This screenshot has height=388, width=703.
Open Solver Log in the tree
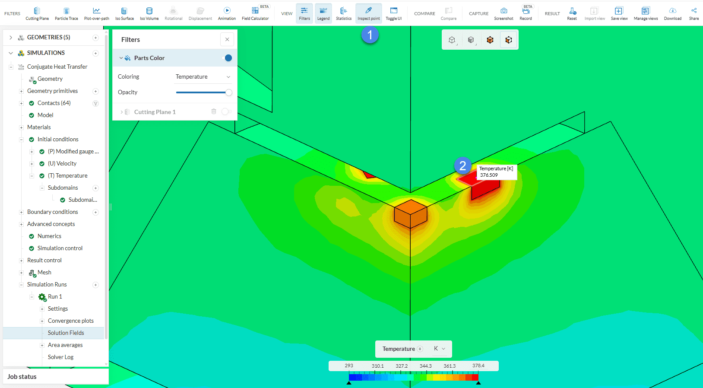pyautogui.click(x=60, y=357)
